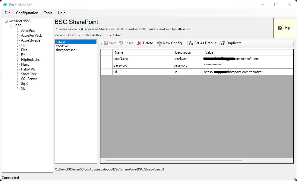This screenshot has height=181, width=297.
Task: Collapse the localhost,9550 tree node
Action: [6, 21]
